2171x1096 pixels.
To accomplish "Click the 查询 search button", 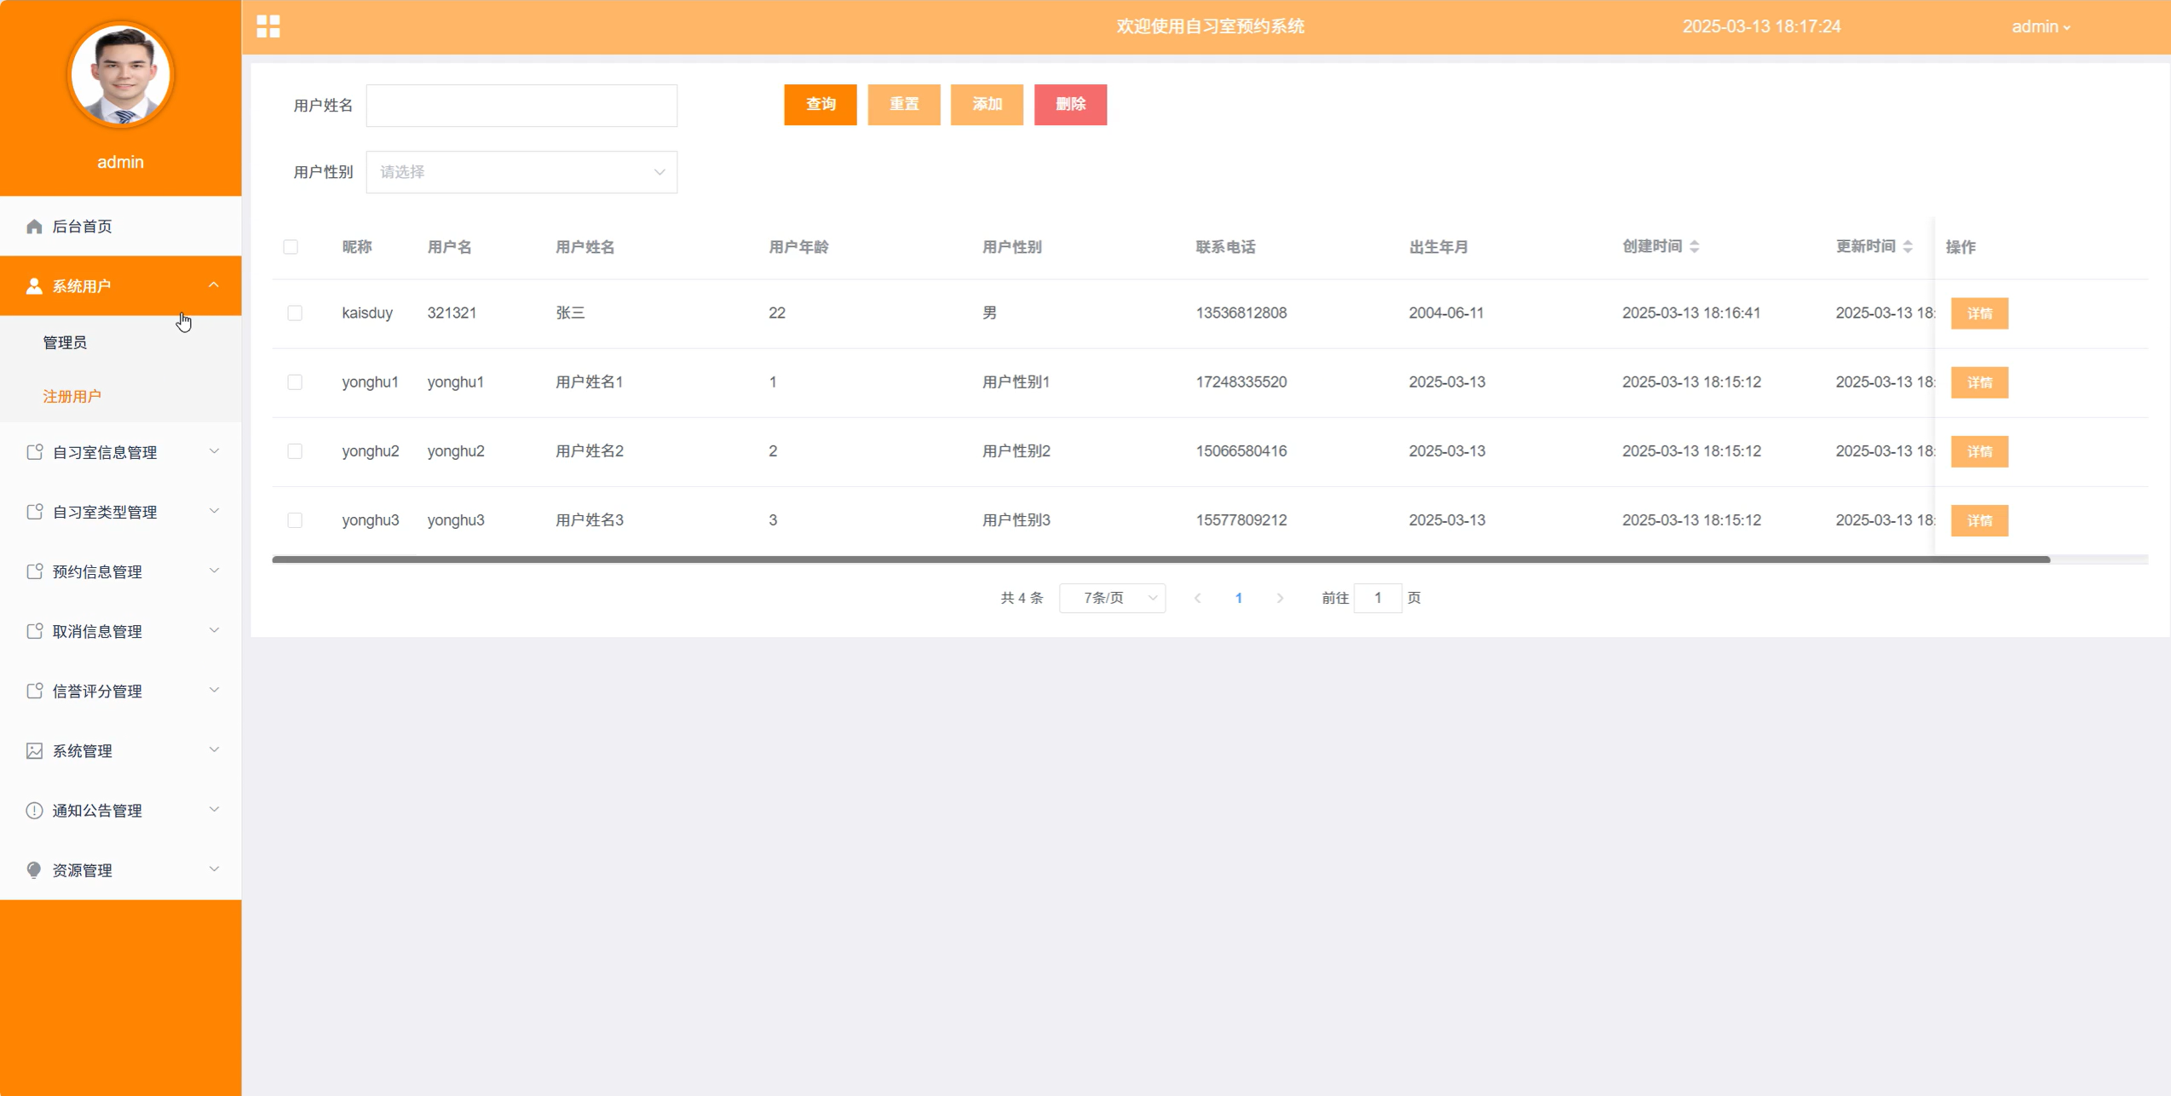I will [820, 105].
